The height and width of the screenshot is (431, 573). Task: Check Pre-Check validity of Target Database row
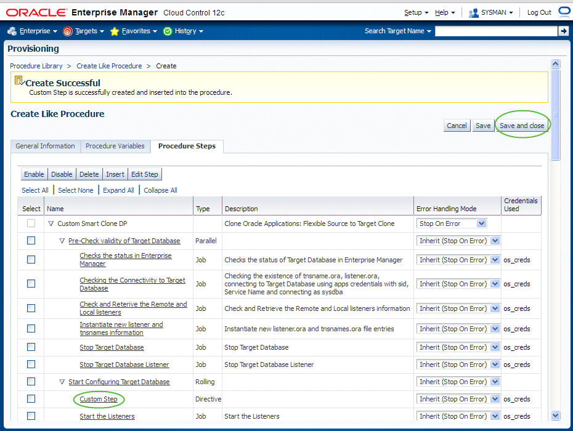click(x=31, y=240)
